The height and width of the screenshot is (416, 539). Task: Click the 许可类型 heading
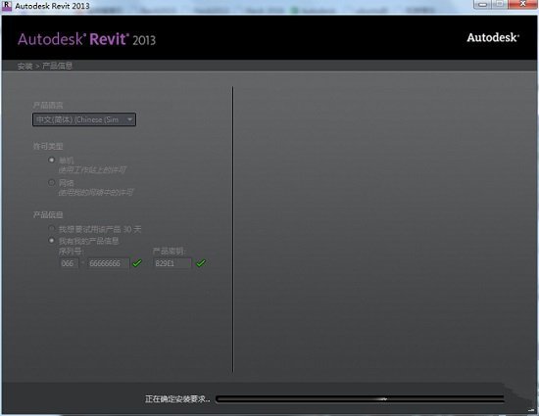pos(48,146)
